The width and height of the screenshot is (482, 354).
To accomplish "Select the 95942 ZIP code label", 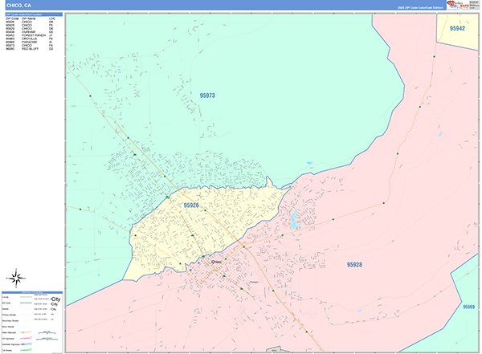I will (458, 28).
